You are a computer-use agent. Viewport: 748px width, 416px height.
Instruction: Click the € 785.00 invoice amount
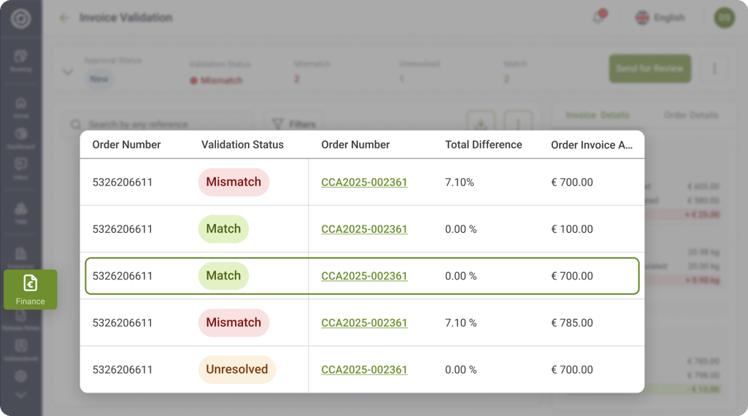(x=572, y=323)
